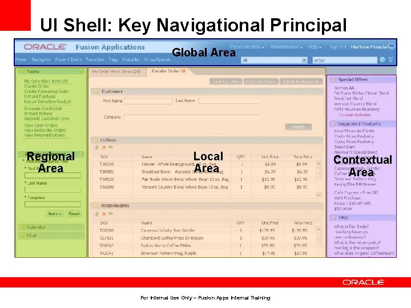
Task: Click the Check for Errors button
Action: pos(261,82)
